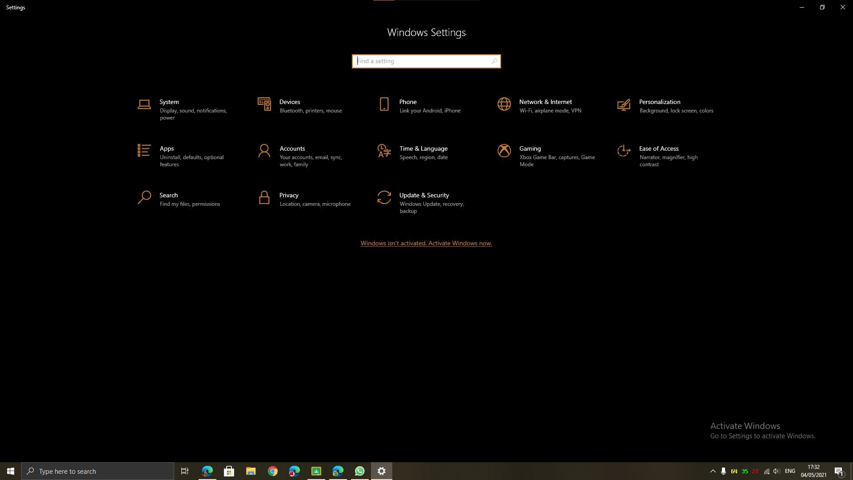Click the green 35 tray readout
853x480 pixels.
[745, 471]
